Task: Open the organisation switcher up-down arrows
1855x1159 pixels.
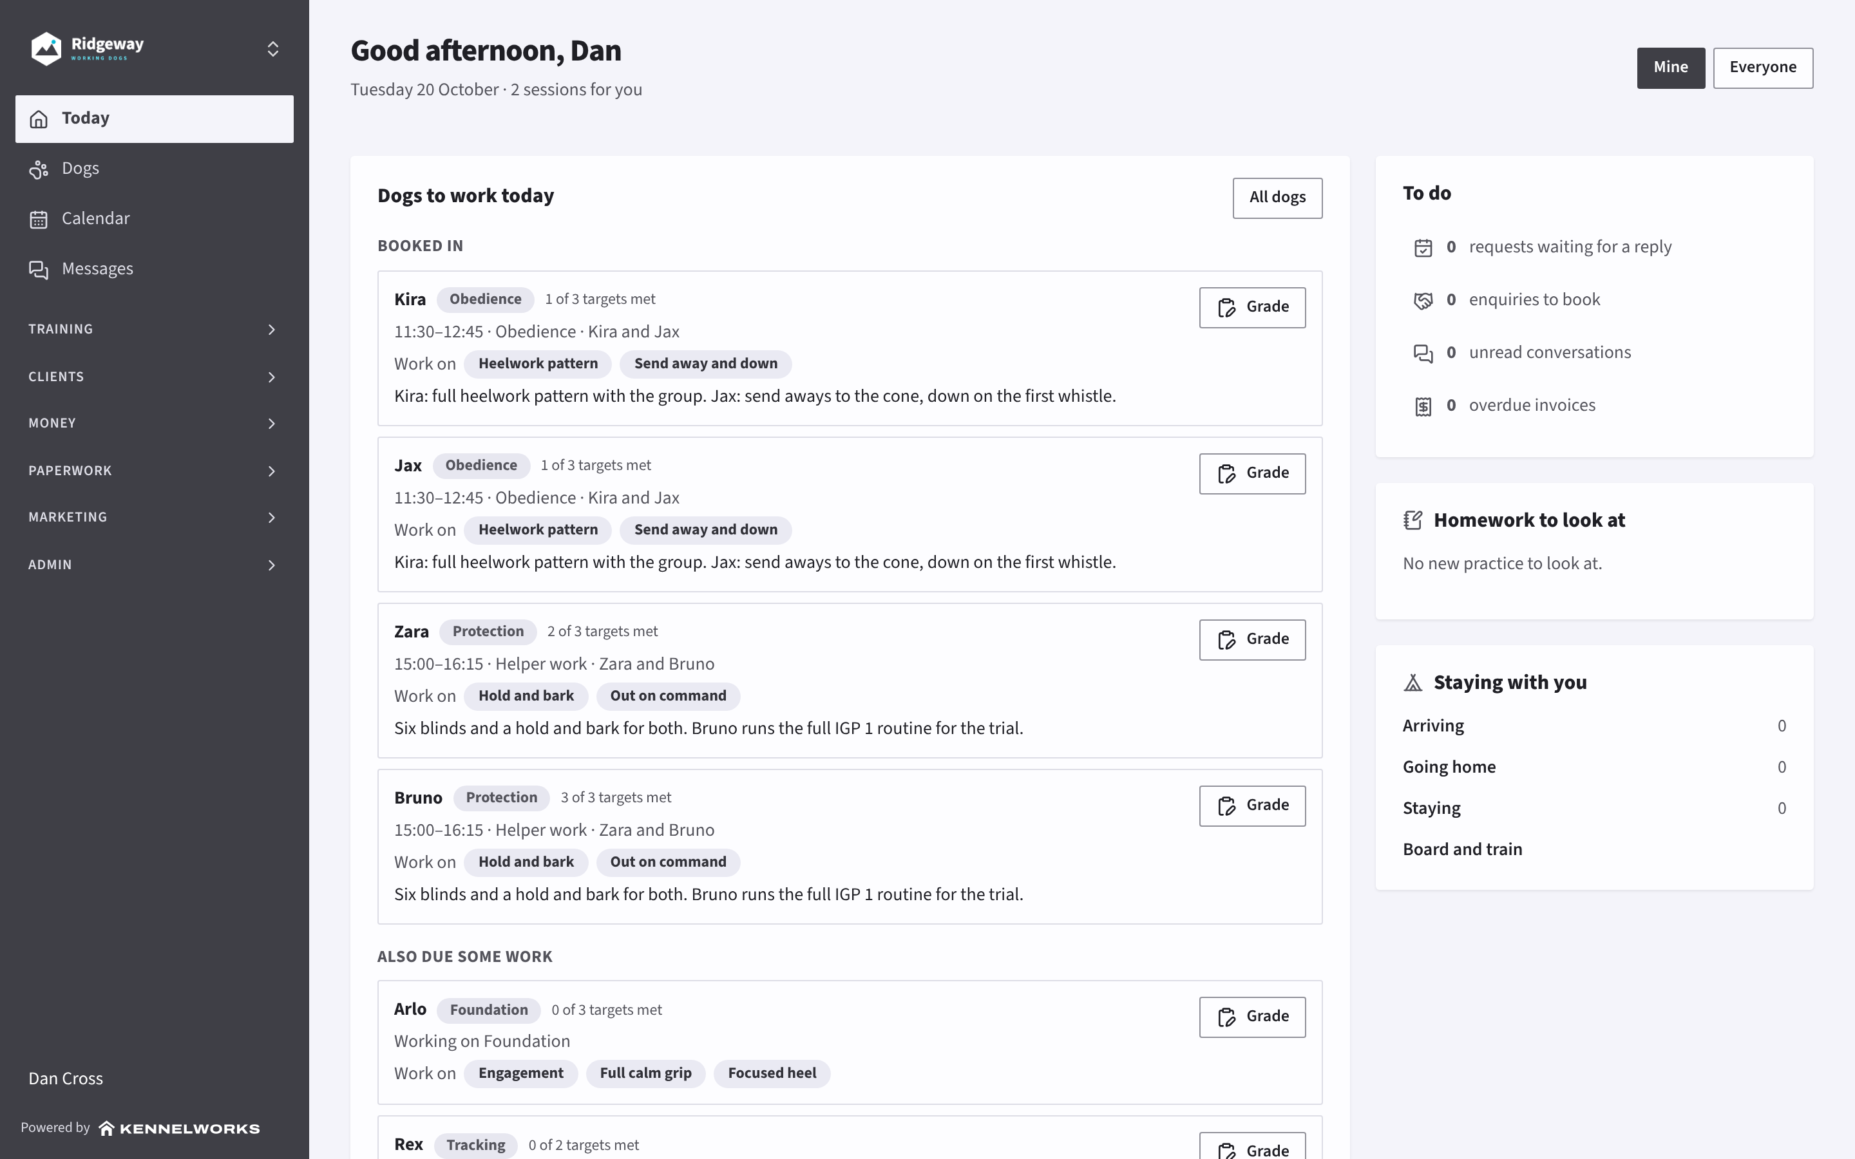Action: point(273,49)
